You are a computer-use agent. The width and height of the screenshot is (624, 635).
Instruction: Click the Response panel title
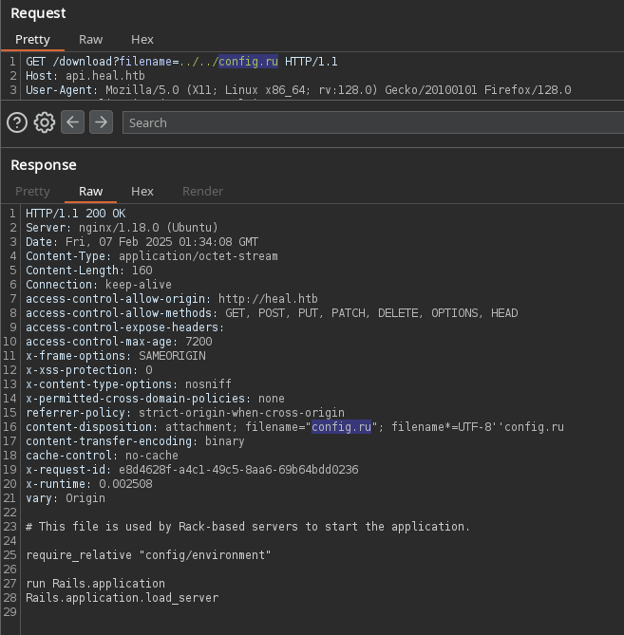pyautogui.click(x=44, y=165)
